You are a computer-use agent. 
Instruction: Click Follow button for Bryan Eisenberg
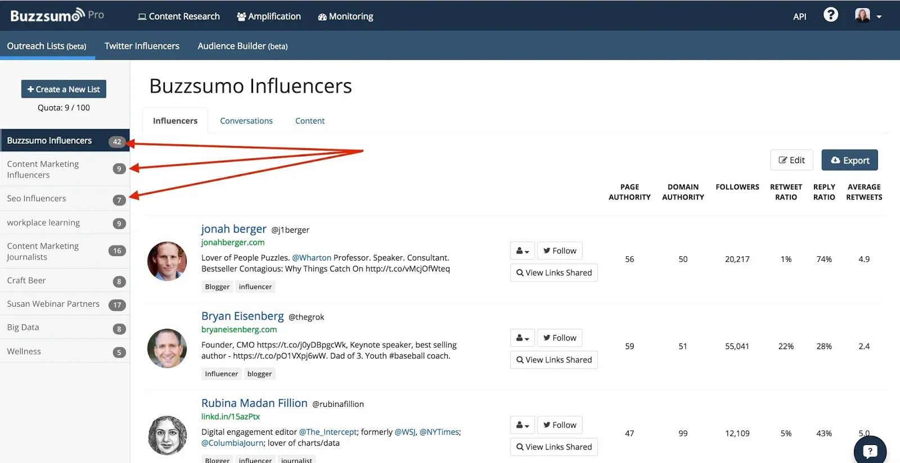(x=560, y=338)
